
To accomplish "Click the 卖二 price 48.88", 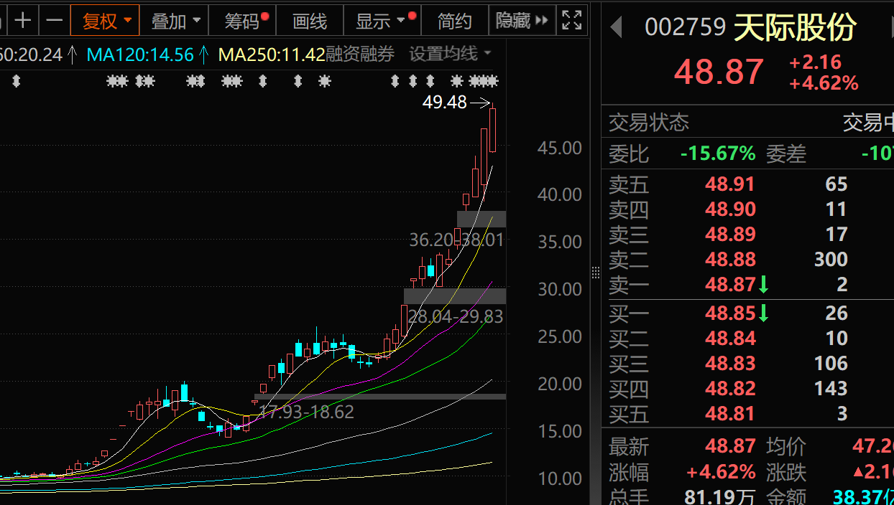I will 730,259.
